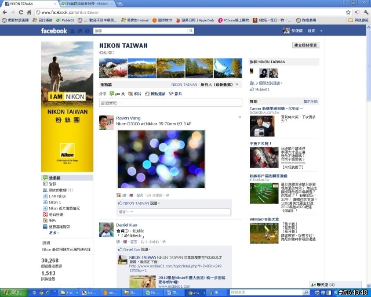Select the 'po 文' share option

[x=117, y=94]
